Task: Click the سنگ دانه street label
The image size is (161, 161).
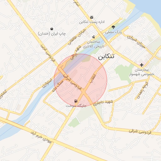Action: (x=58, y=86)
